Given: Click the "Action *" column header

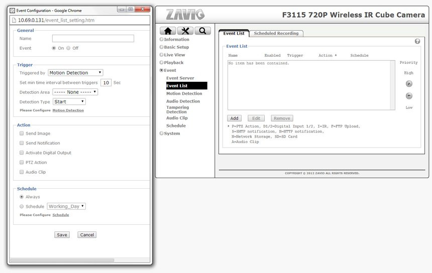Looking at the screenshot, I should [x=328, y=55].
